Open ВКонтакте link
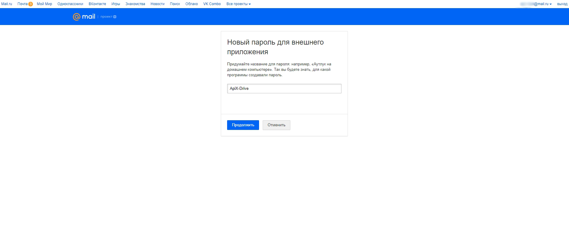569x245 pixels. [97, 4]
